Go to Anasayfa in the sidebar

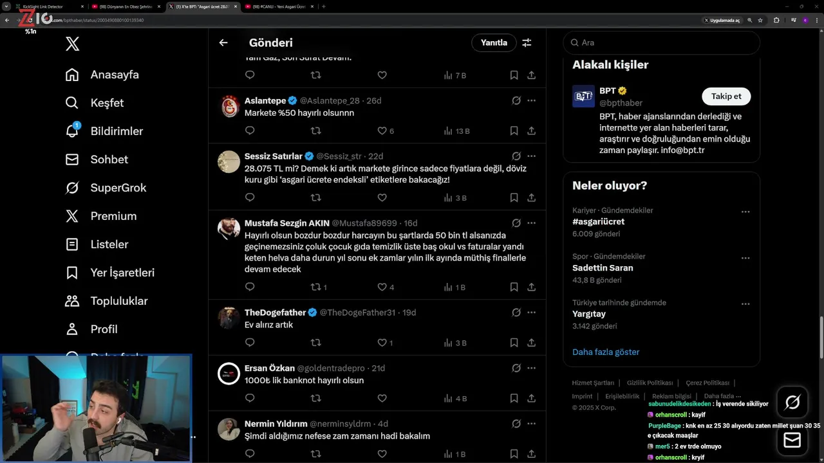tap(102, 75)
